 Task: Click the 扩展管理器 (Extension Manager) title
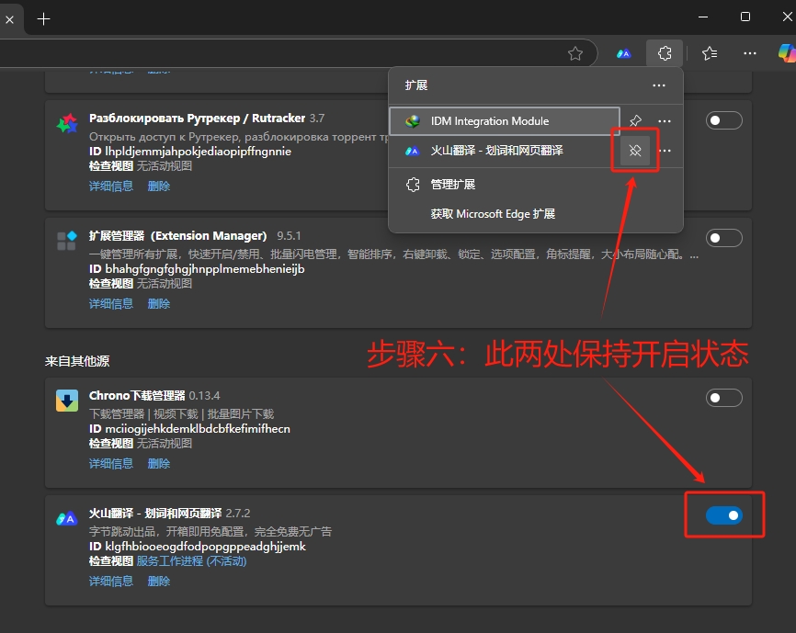(x=177, y=236)
